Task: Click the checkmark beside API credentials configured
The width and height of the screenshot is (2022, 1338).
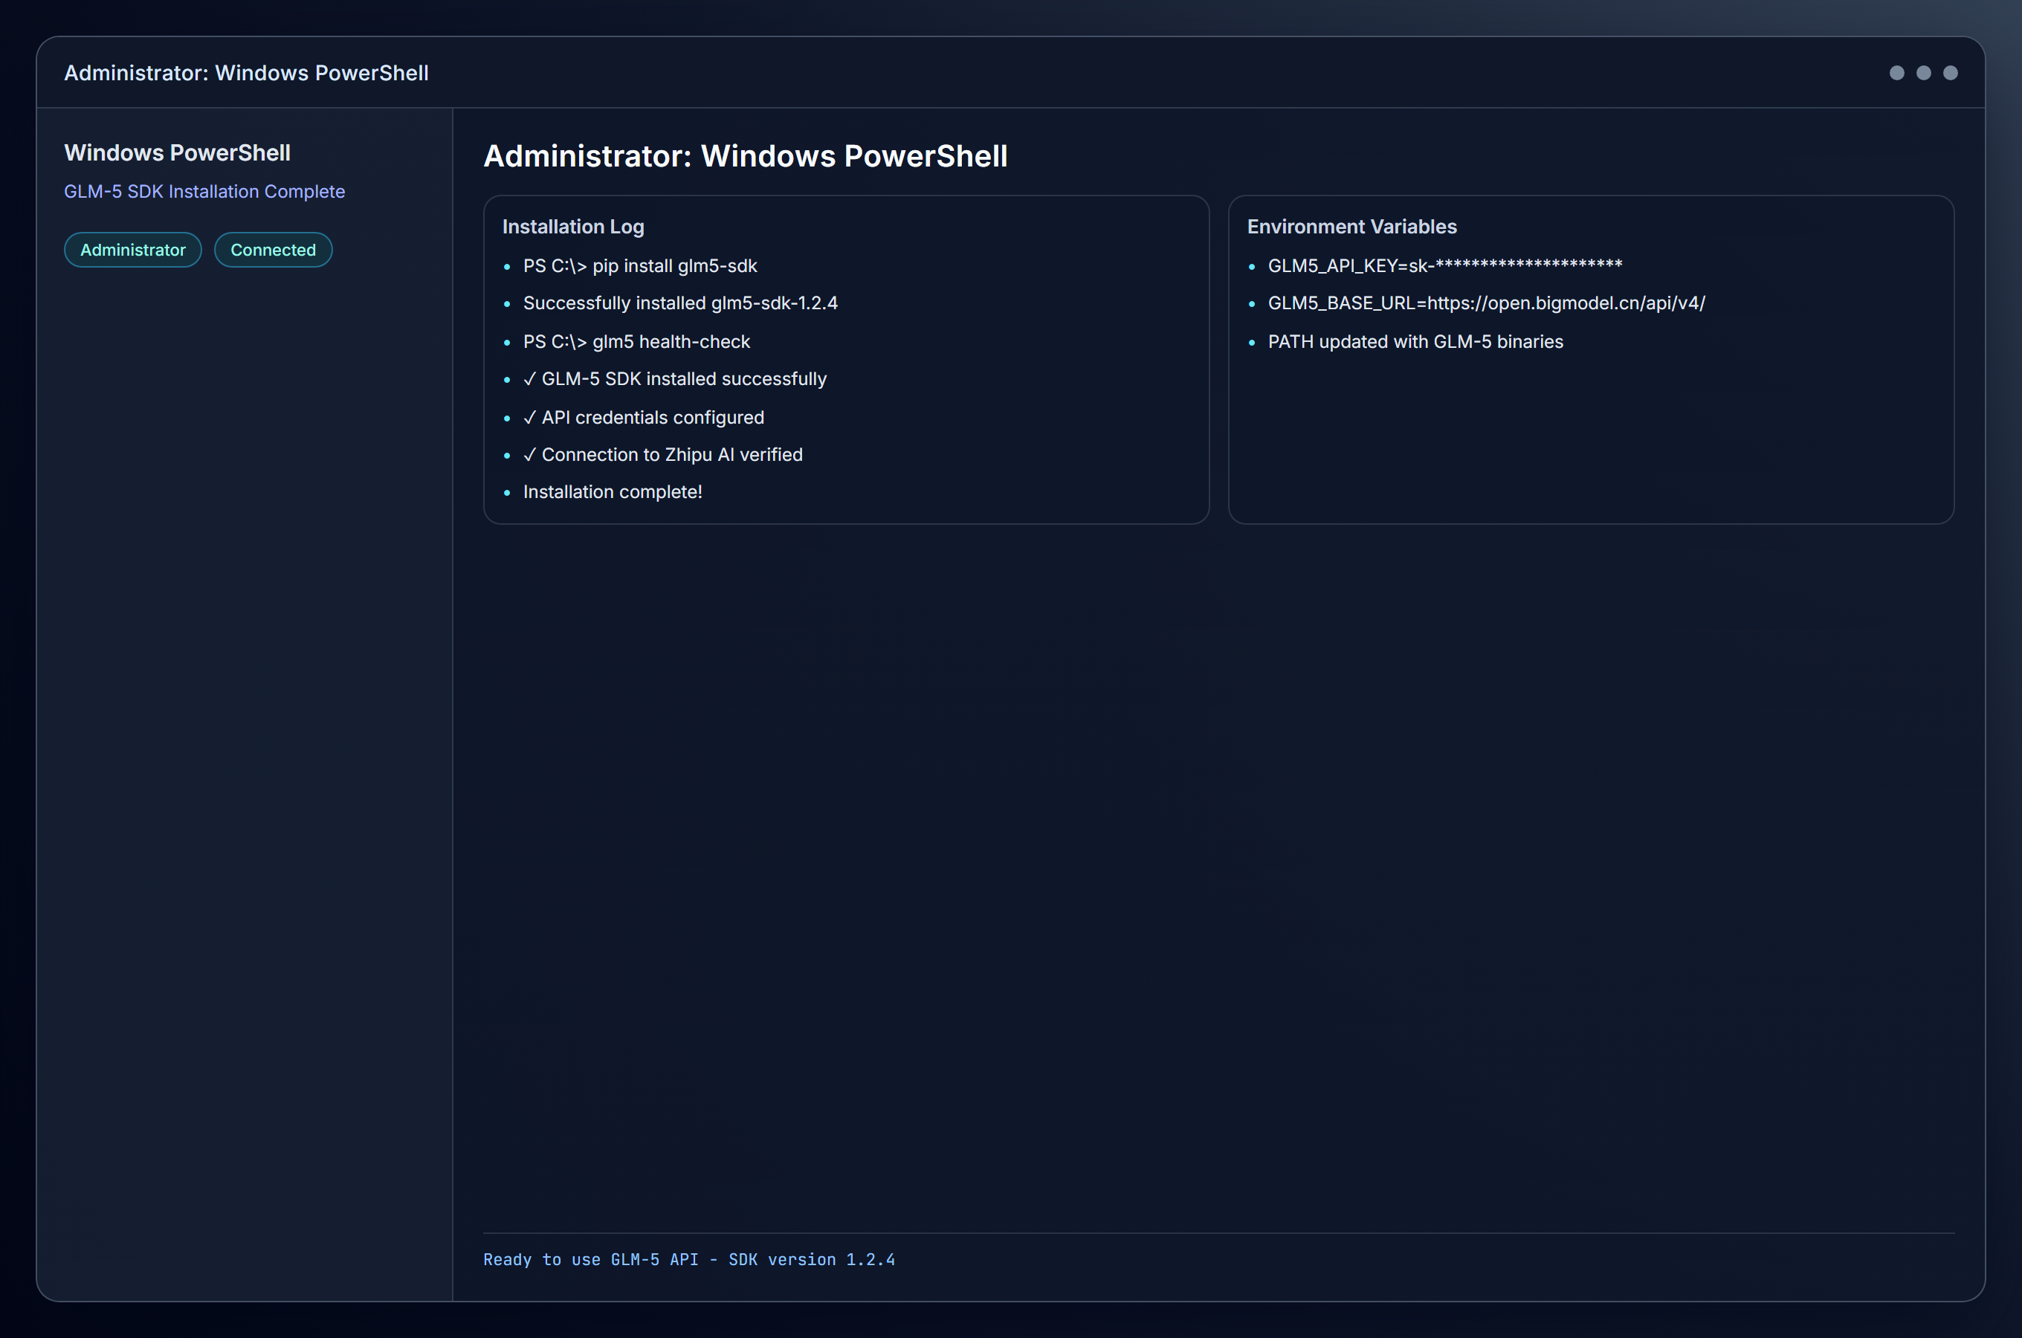Action: click(530, 417)
